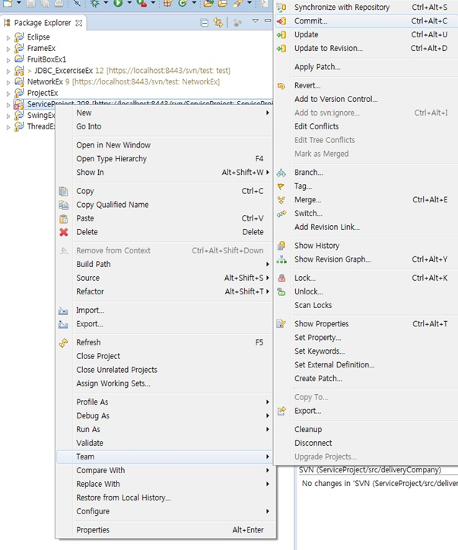Screen dimensions: 458x550
Task: Choose Add to Version Control...
Action: pos(367,99)
